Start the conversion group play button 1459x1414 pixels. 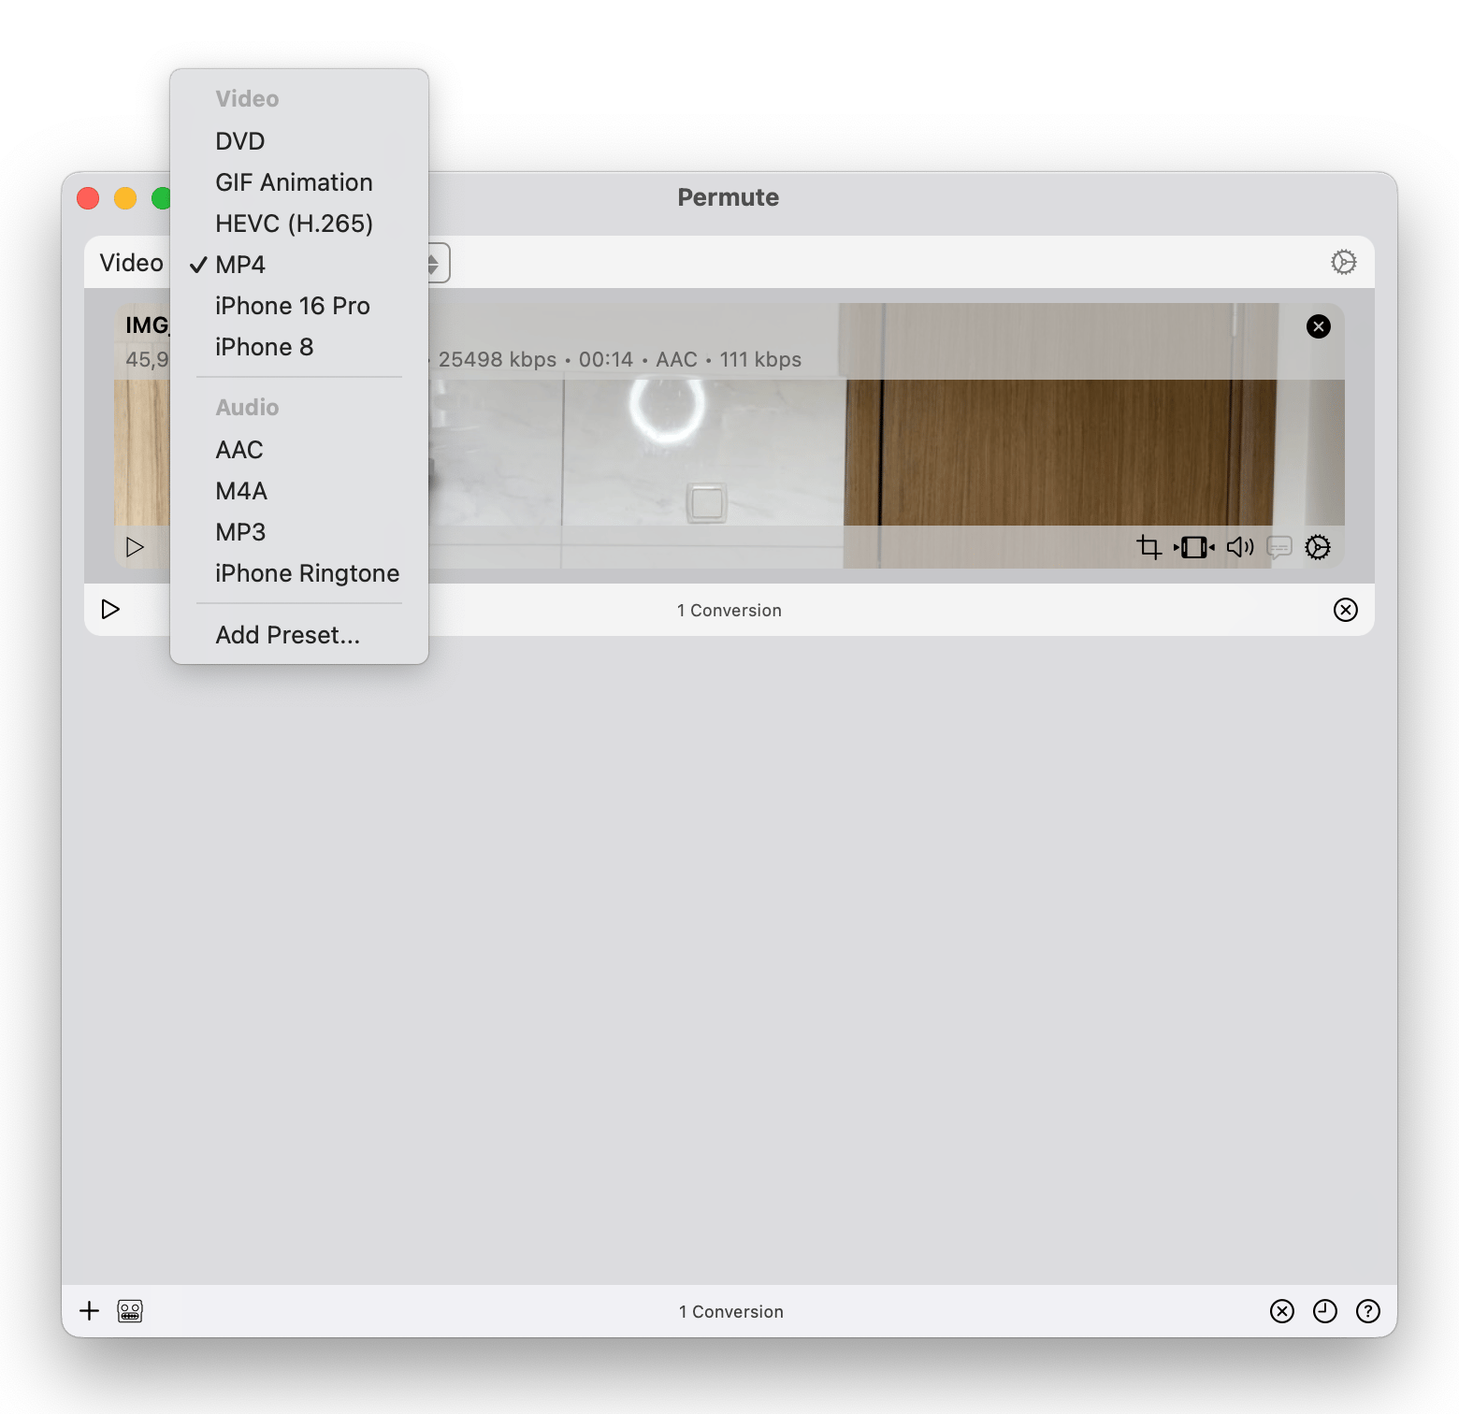tap(110, 610)
